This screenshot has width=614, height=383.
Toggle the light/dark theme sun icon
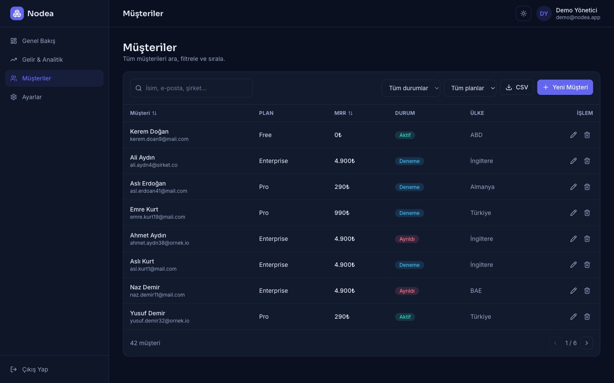524,14
